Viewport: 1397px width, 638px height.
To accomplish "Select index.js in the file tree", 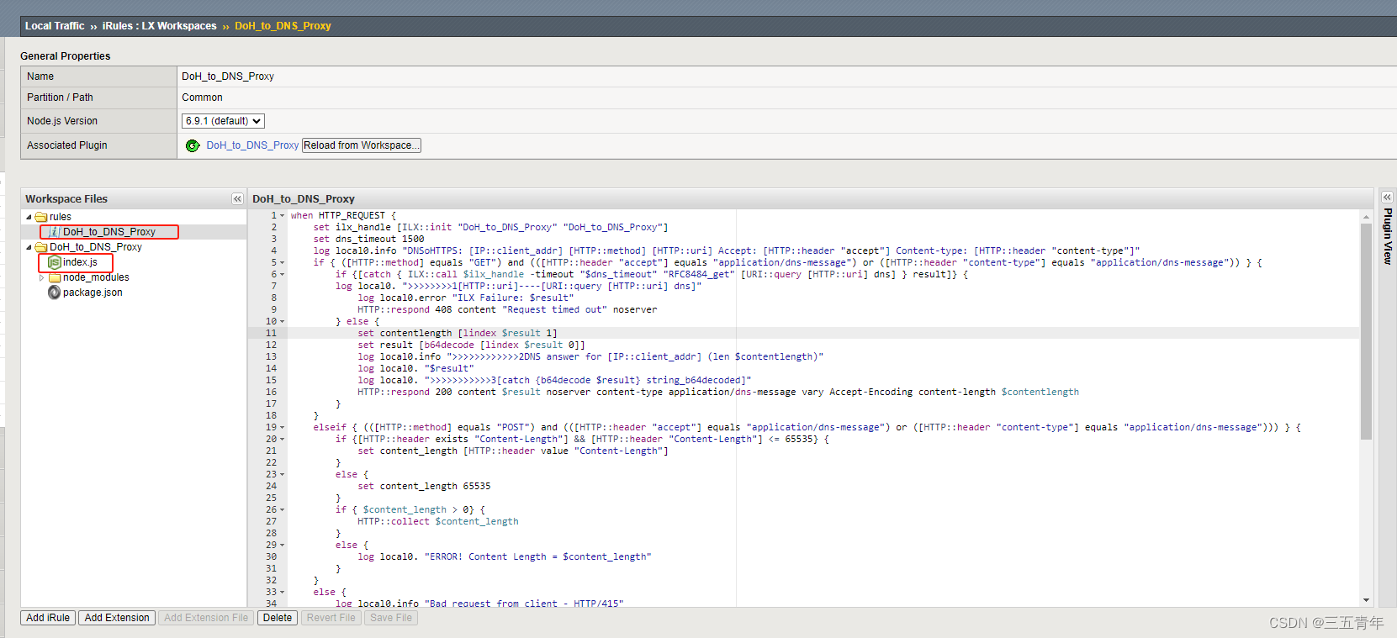I will (80, 262).
